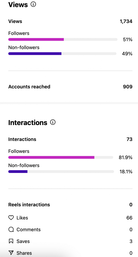Click the bookmark Saves icon
Viewport: 138px width, 257px height.
[x=11, y=241]
